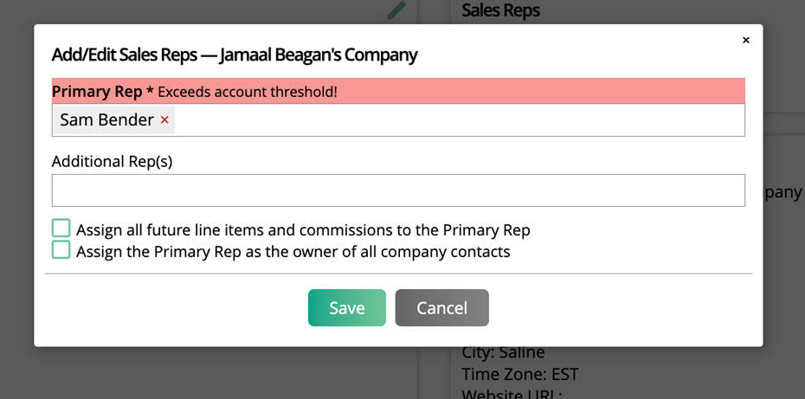Image resolution: width=805 pixels, height=399 pixels.
Task: Click the 'Assign all future line items' label text
Action: 303,230
